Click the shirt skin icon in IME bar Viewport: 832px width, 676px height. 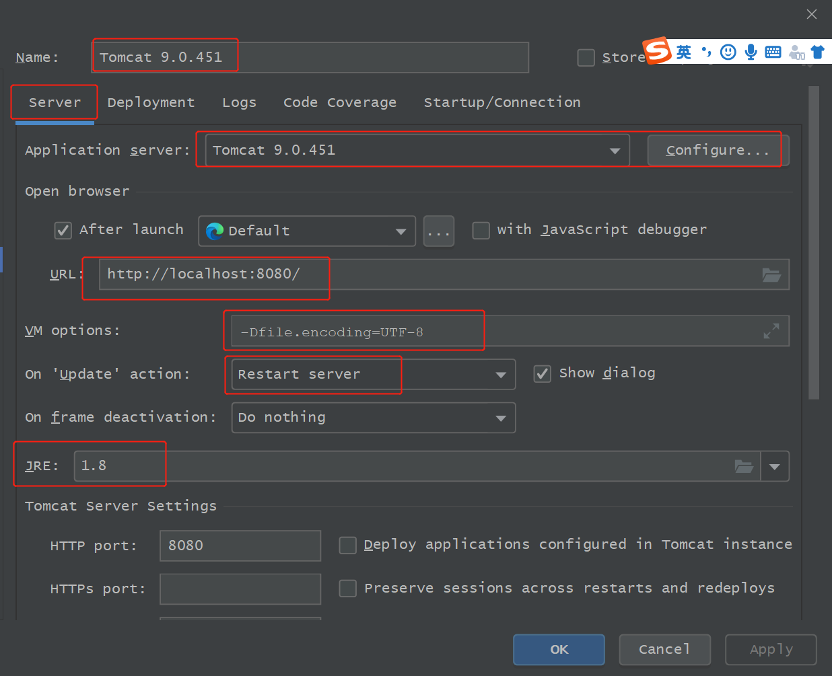point(818,52)
